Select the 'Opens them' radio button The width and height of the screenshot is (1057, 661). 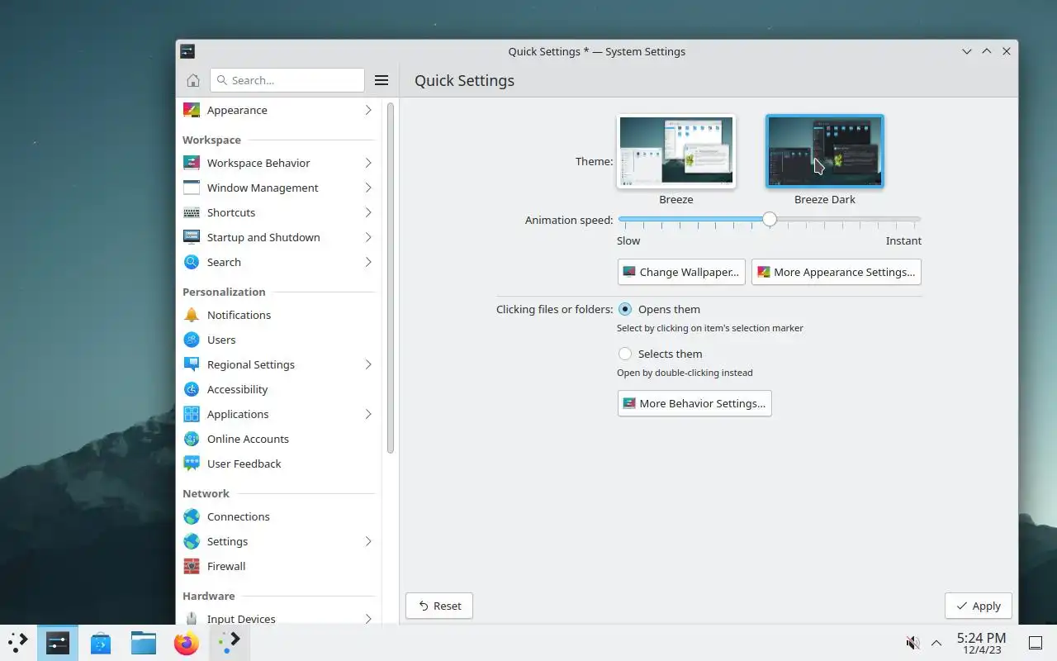[625, 309]
